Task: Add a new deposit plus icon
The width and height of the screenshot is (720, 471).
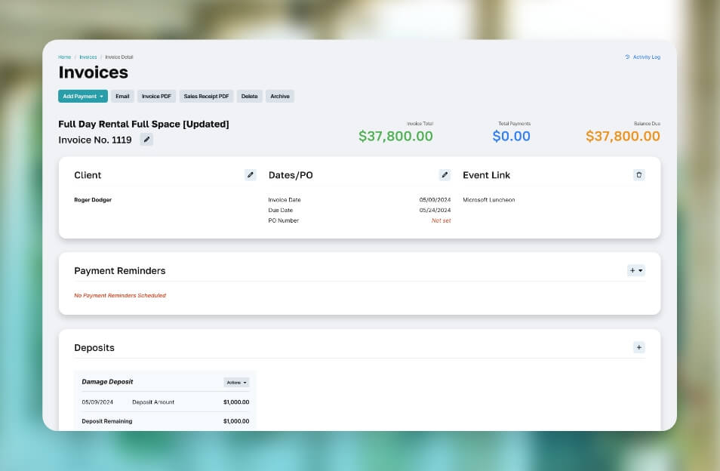Action: tap(638, 347)
